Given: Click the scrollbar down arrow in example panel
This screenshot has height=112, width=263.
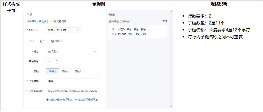Looking at the screenshot, I should click(171, 107).
